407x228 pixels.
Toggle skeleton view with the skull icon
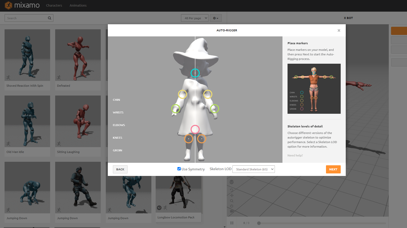click(232, 182)
